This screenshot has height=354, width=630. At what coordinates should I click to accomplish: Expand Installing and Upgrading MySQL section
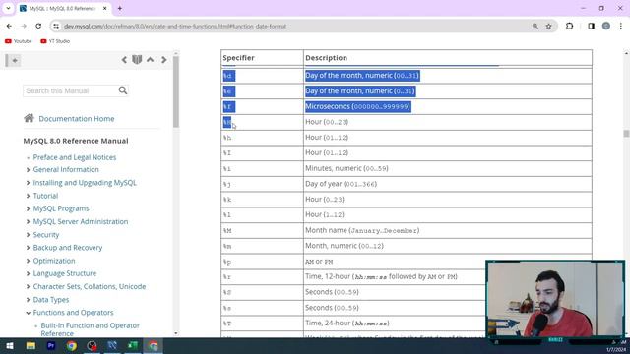coord(29,183)
